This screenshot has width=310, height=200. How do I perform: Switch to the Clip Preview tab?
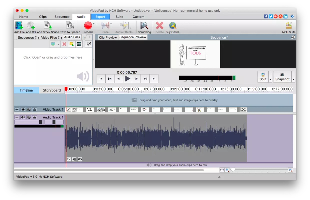108,37
